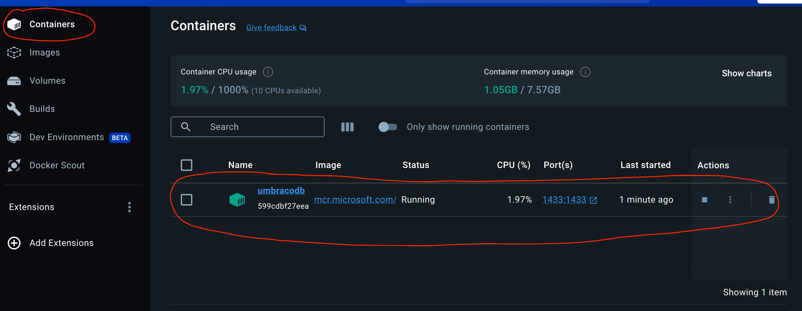Click the Extensions heading
Screen dimensions: 802x311
(x=32, y=207)
